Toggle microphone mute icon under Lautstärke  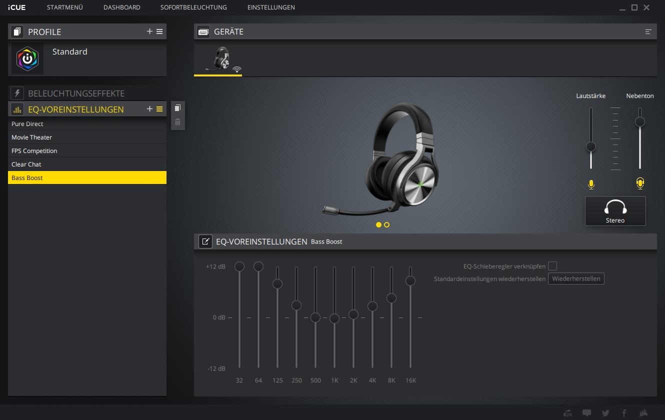(x=591, y=184)
